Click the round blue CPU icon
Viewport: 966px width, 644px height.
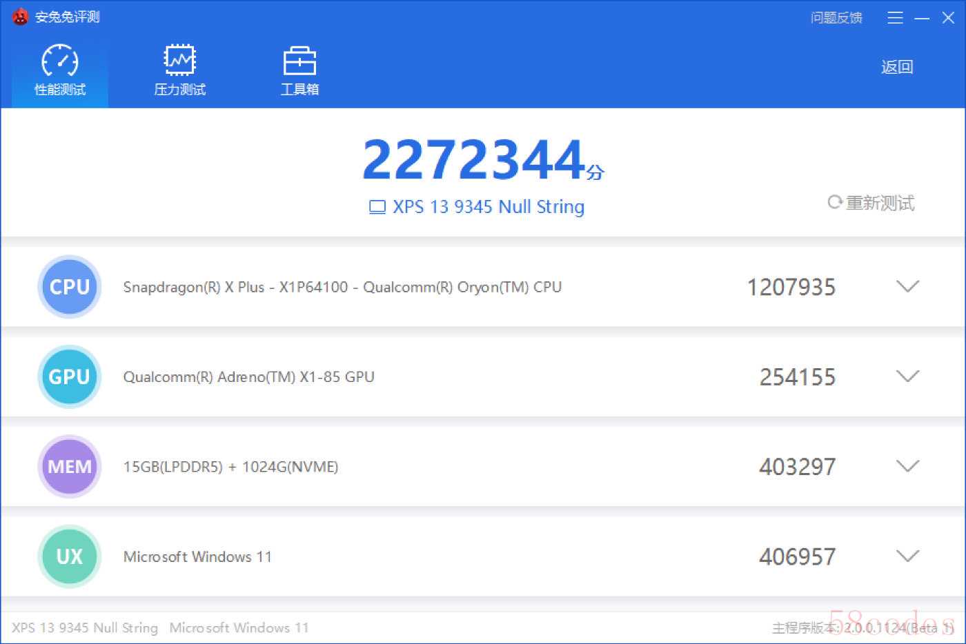(x=70, y=287)
